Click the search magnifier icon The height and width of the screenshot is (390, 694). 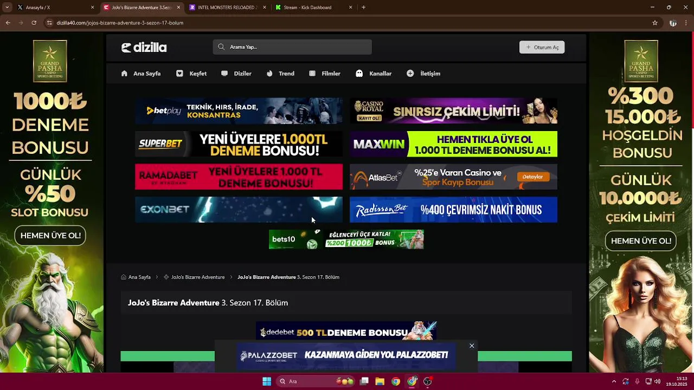click(221, 47)
